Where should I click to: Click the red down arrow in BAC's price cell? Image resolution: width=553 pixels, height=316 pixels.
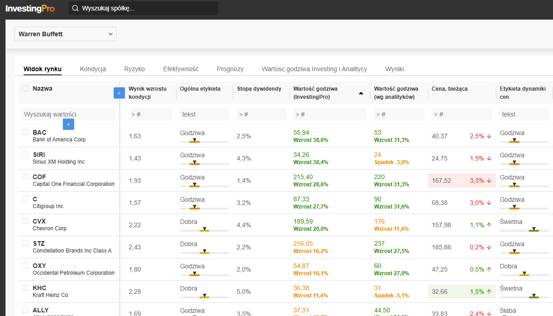pyautogui.click(x=489, y=136)
